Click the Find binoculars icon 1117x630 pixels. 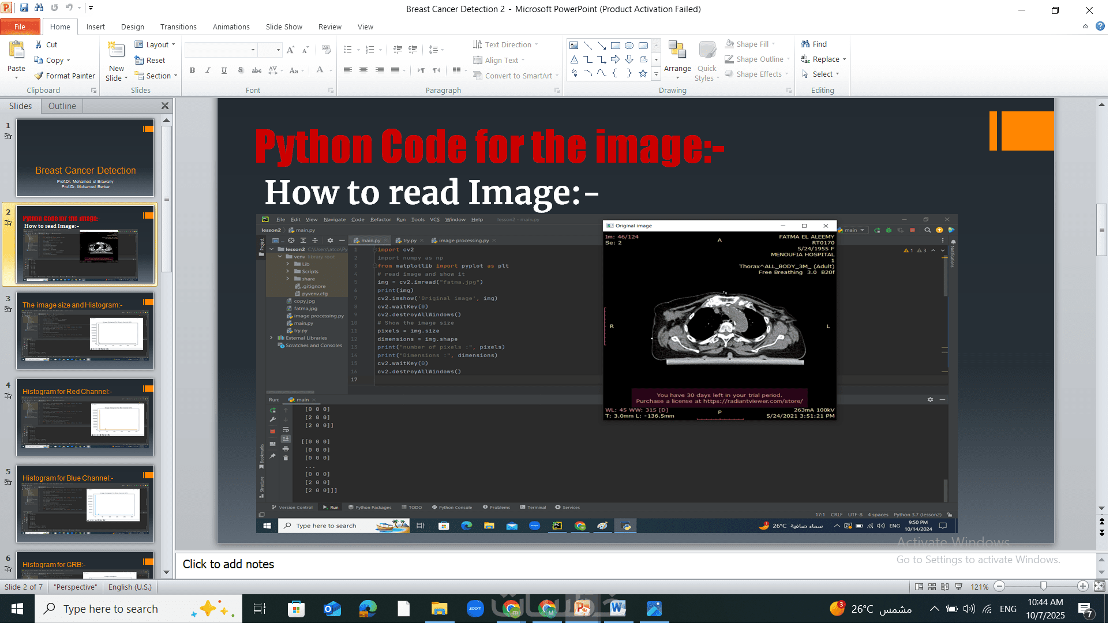point(805,44)
